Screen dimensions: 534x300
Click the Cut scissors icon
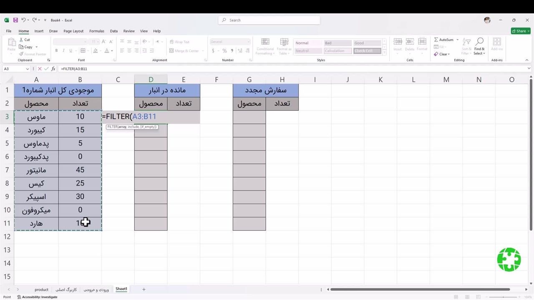pos(21,40)
